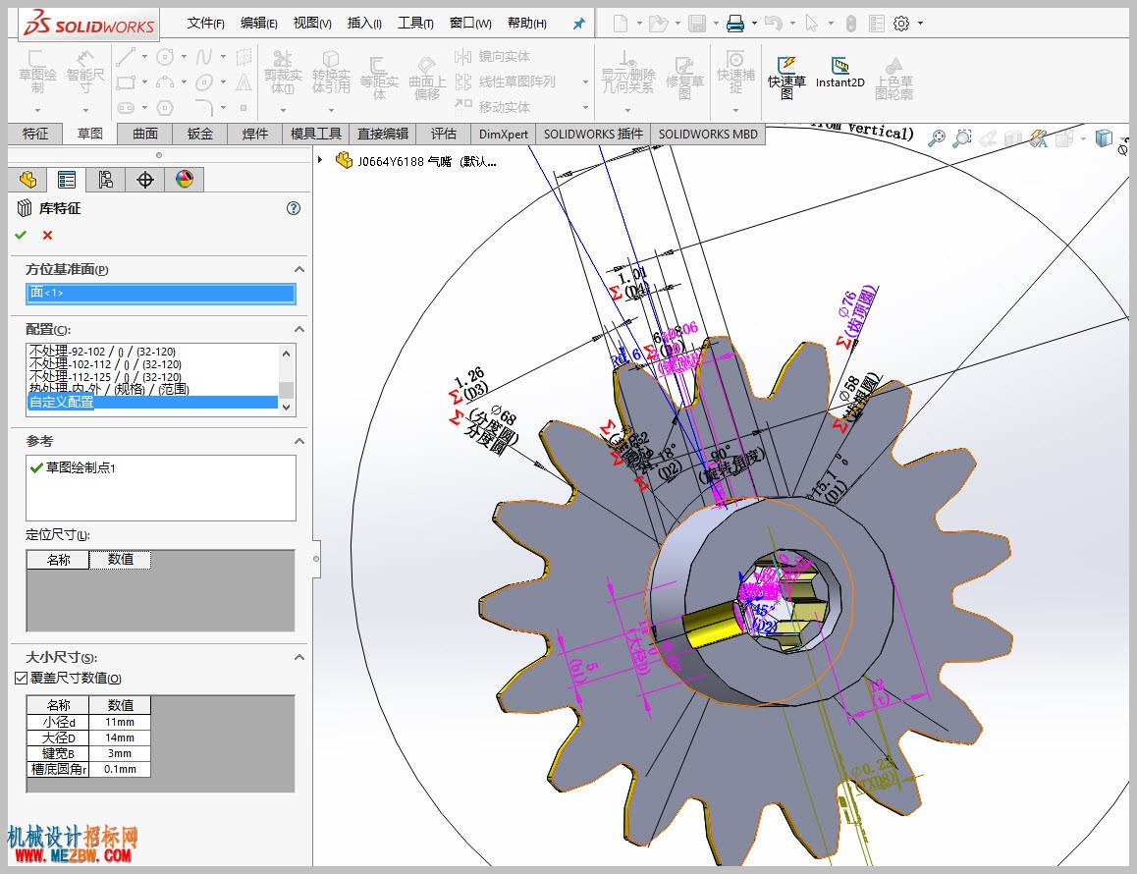
Task: Open the 文件(F) menu
Action: click(205, 24)
